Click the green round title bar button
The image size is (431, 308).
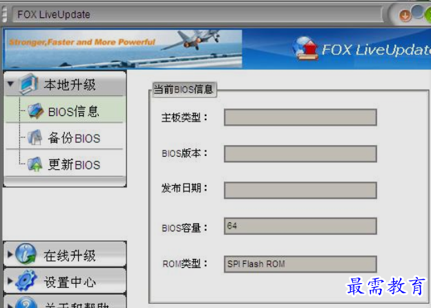coord(428,15)
